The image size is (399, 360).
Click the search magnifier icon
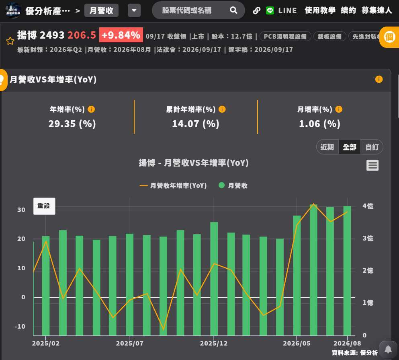coord(233,10)
